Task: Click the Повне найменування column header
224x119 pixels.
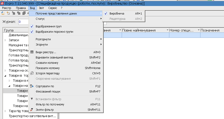Action: 146,30
